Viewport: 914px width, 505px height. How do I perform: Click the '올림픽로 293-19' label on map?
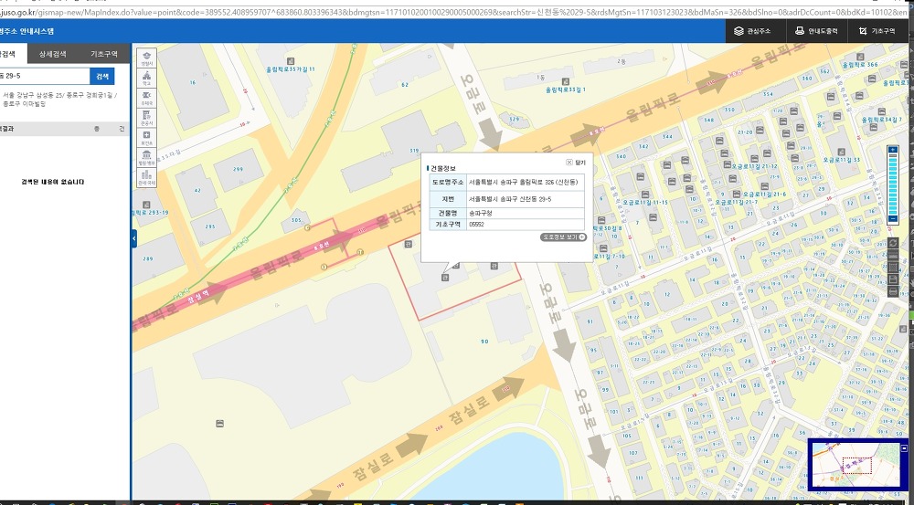click(x=151, y=213)
